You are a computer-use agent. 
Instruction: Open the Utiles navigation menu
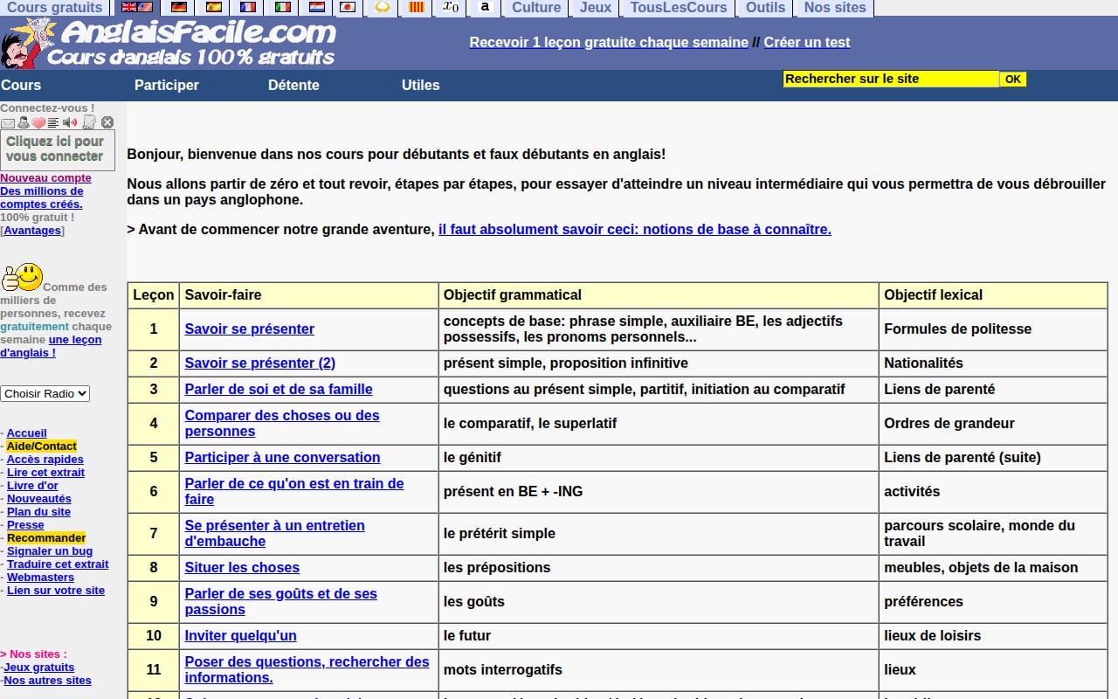[x=421, y=85]
